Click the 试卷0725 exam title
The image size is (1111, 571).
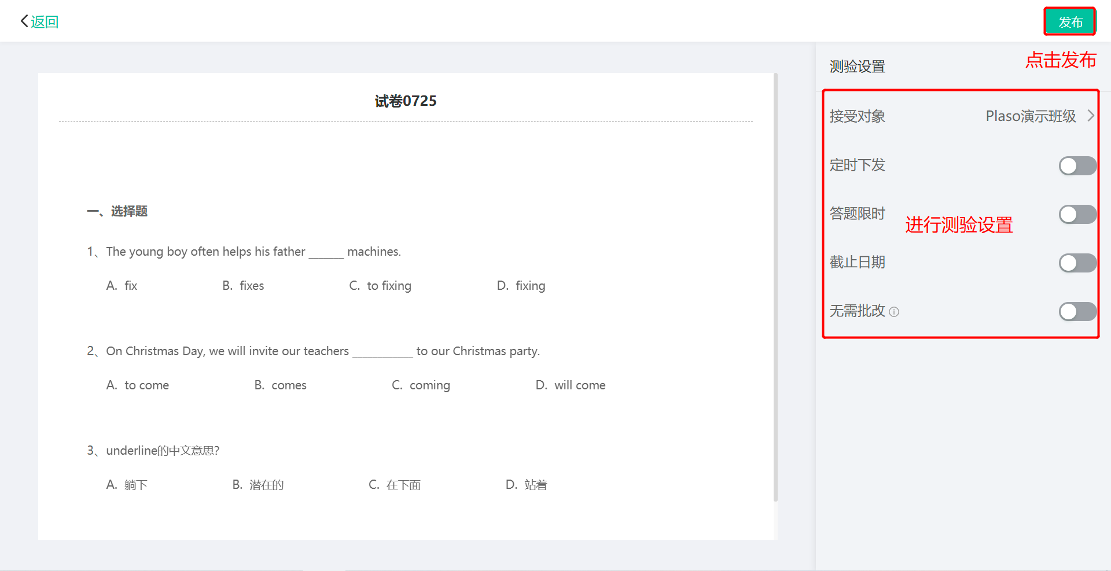pos(406,101)
